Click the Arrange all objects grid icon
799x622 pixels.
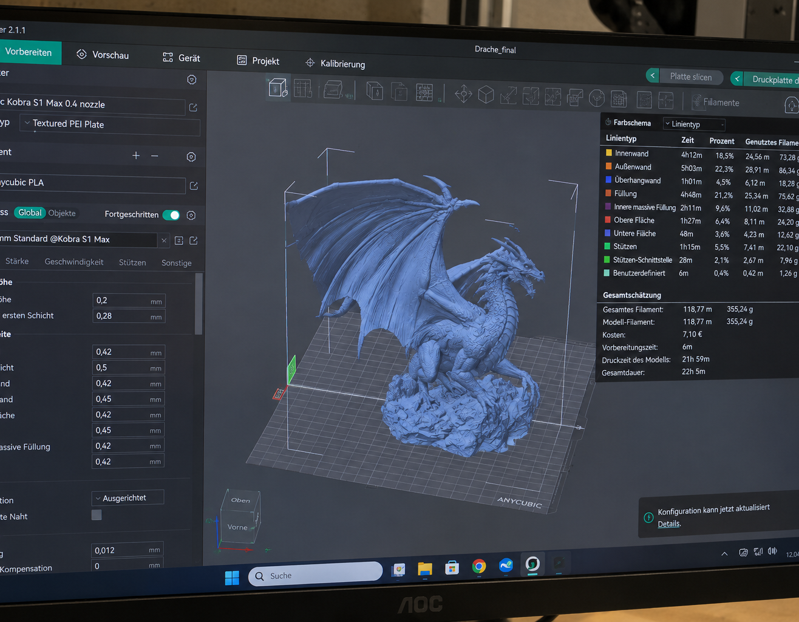424,92
